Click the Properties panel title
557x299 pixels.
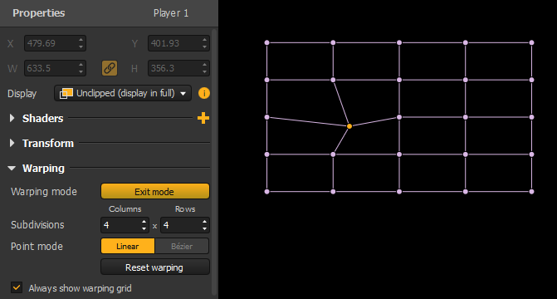[x=39, y=13]
